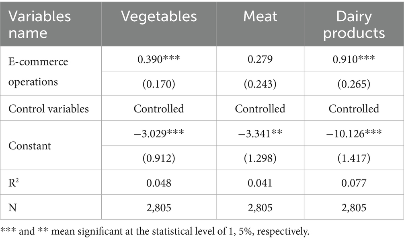Select Controlled in the Meat column
Screen dimensions: 404x241
pos(260,108)
